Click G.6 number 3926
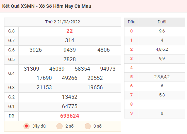 tap(36, 50)
